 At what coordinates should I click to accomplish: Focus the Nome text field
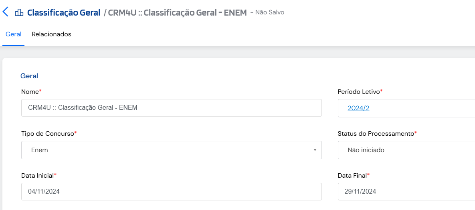[171, 108]
